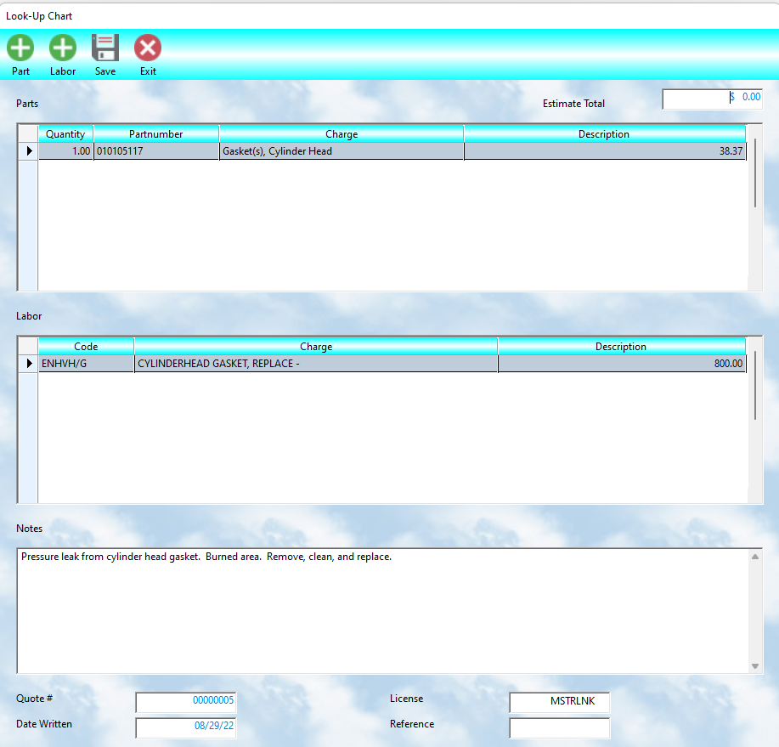Screen dimensions: 779x747
Task: Click the Parts grid vertical scrollbar
Action: point(755,173)
